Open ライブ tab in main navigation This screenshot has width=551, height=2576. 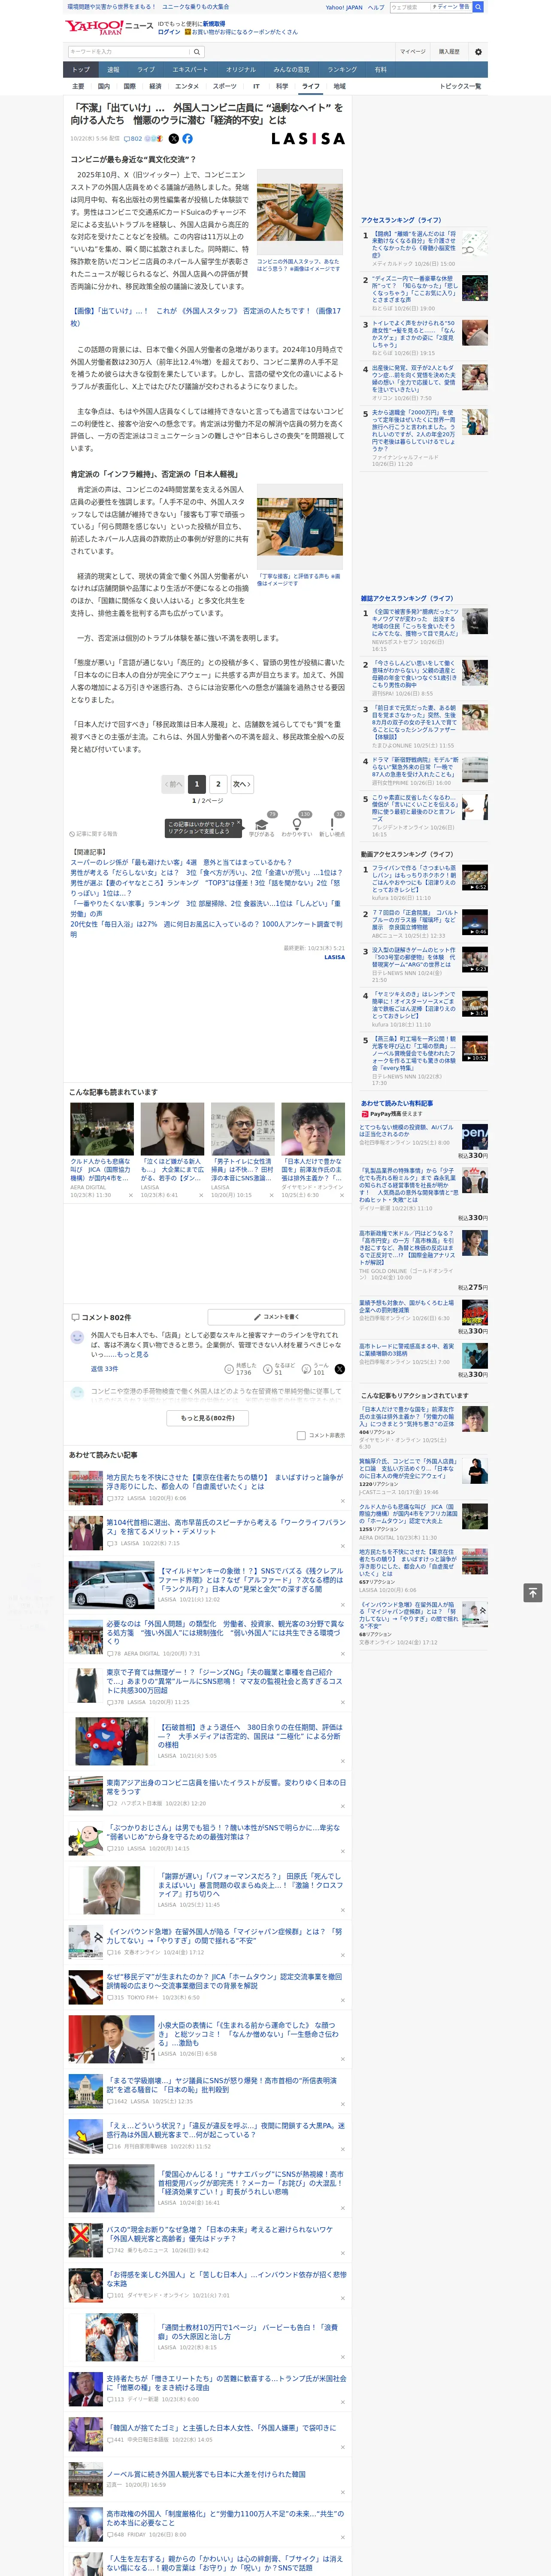point(146,70)
